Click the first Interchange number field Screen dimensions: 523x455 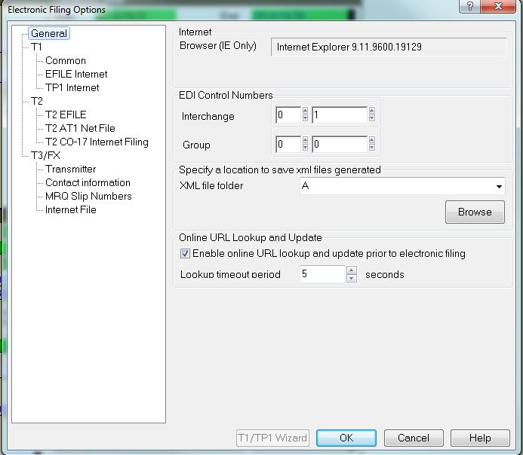click(288, 115)
